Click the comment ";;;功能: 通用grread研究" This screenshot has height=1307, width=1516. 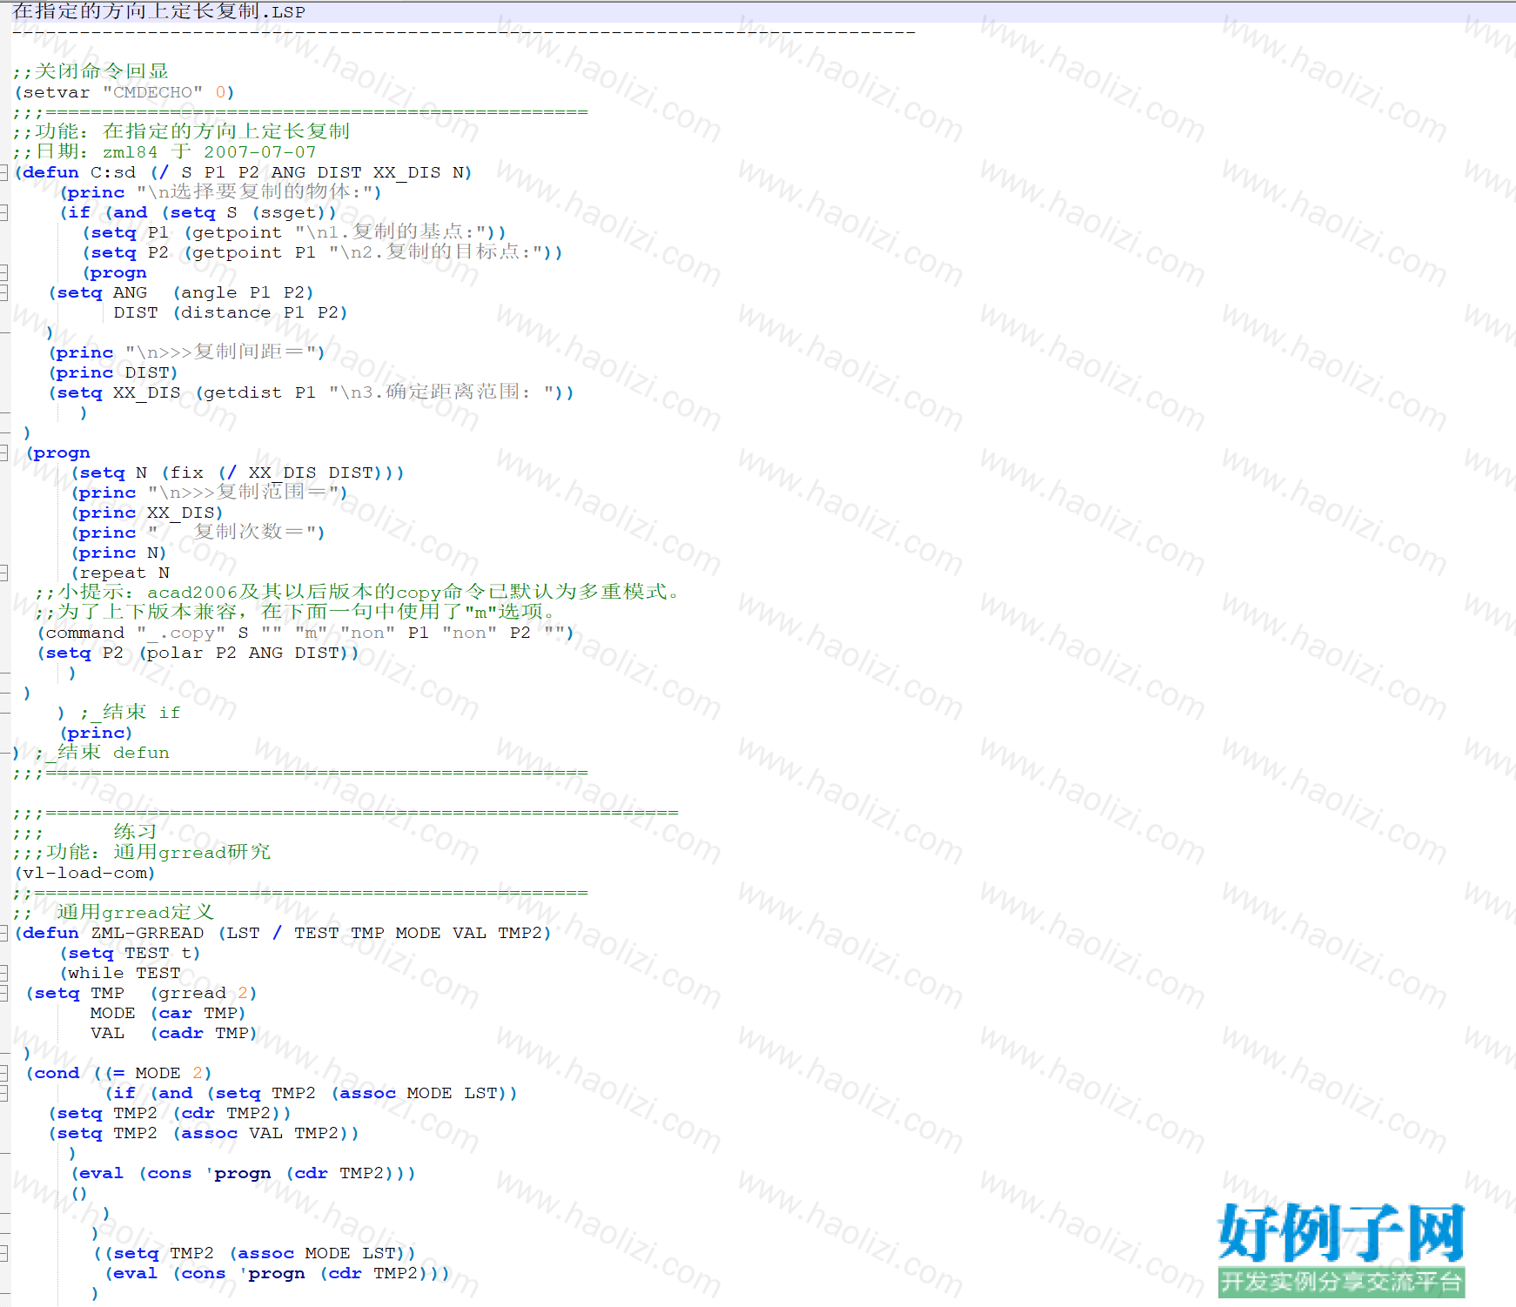tap(141, 853)
